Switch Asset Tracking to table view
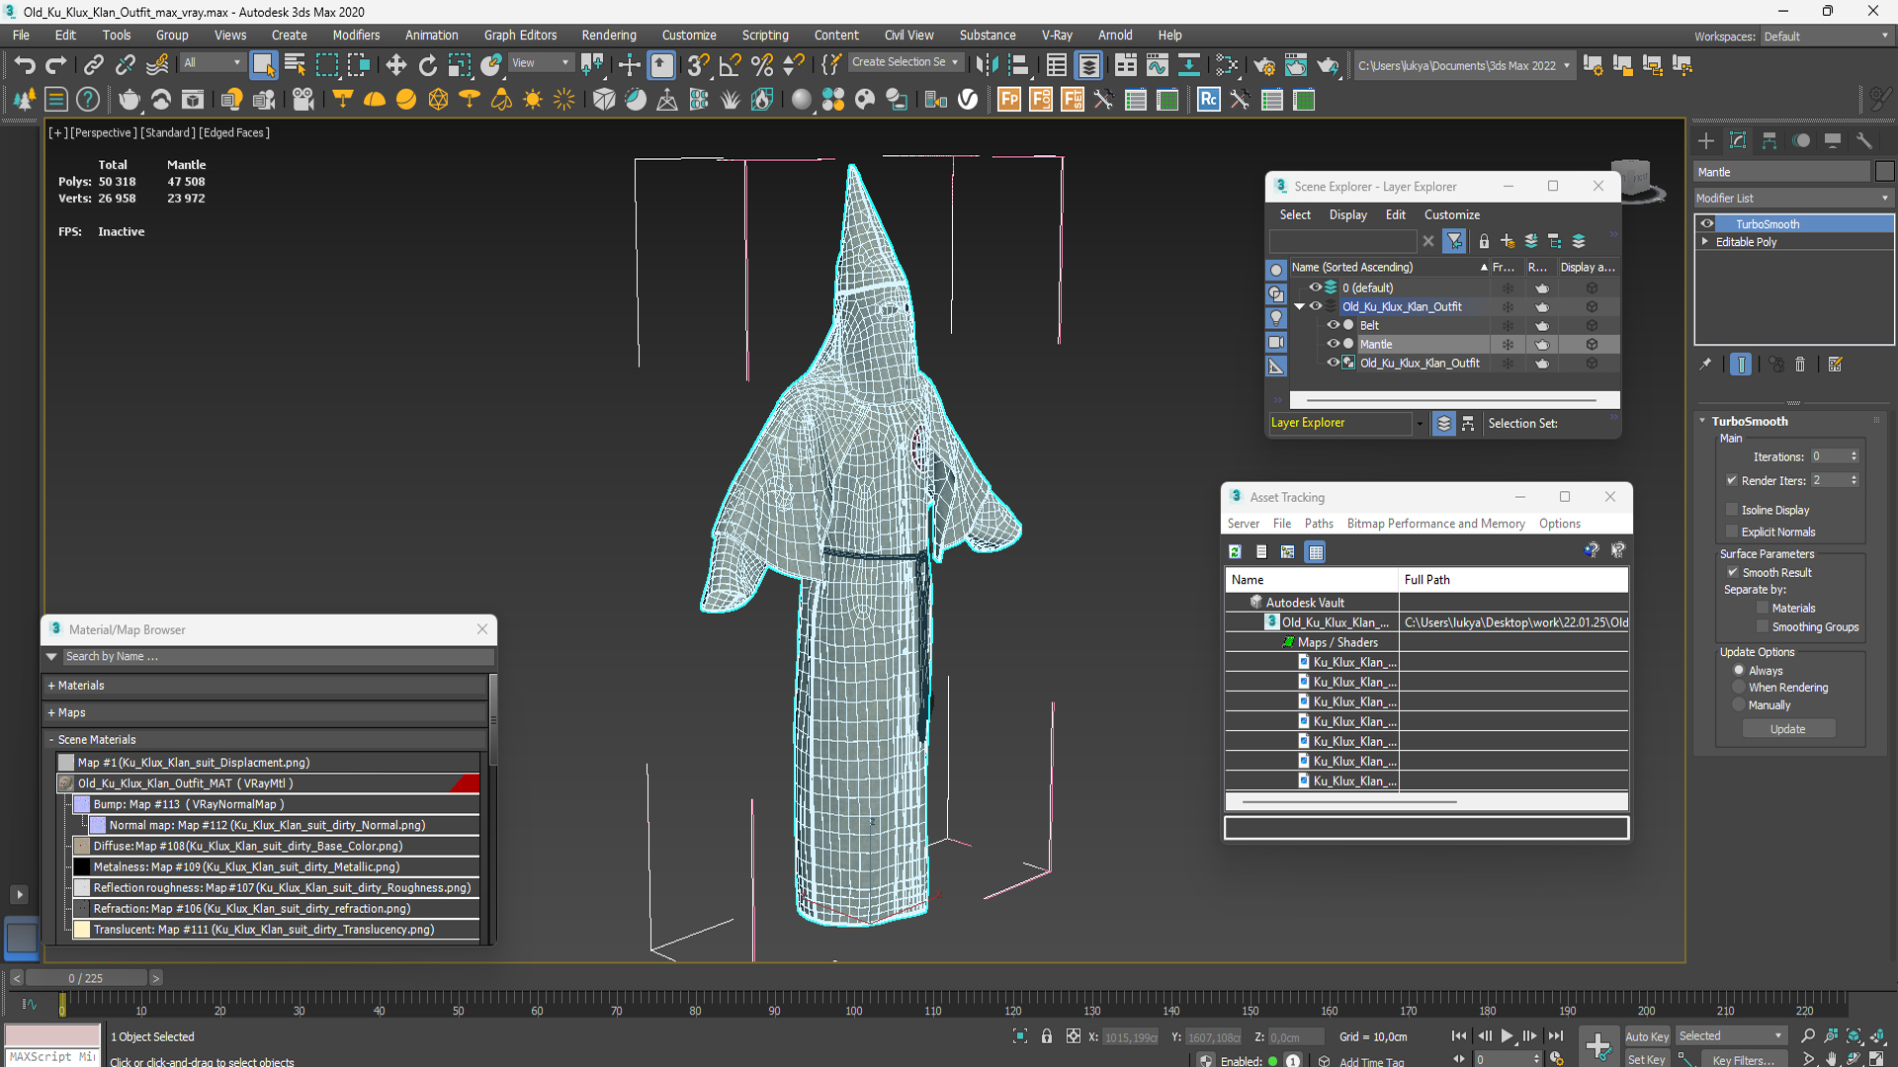This screenshot has width=1898, height=1067. (x=1315, y=551)
